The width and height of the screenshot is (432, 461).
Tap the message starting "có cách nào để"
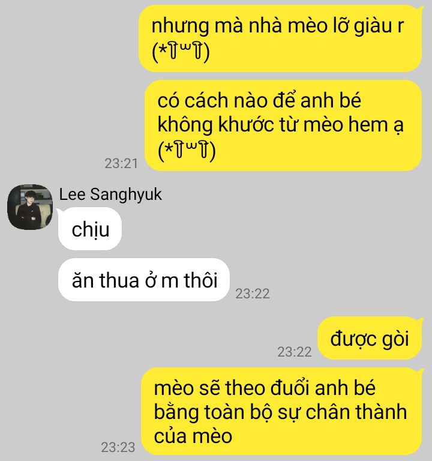click(283, 125)
